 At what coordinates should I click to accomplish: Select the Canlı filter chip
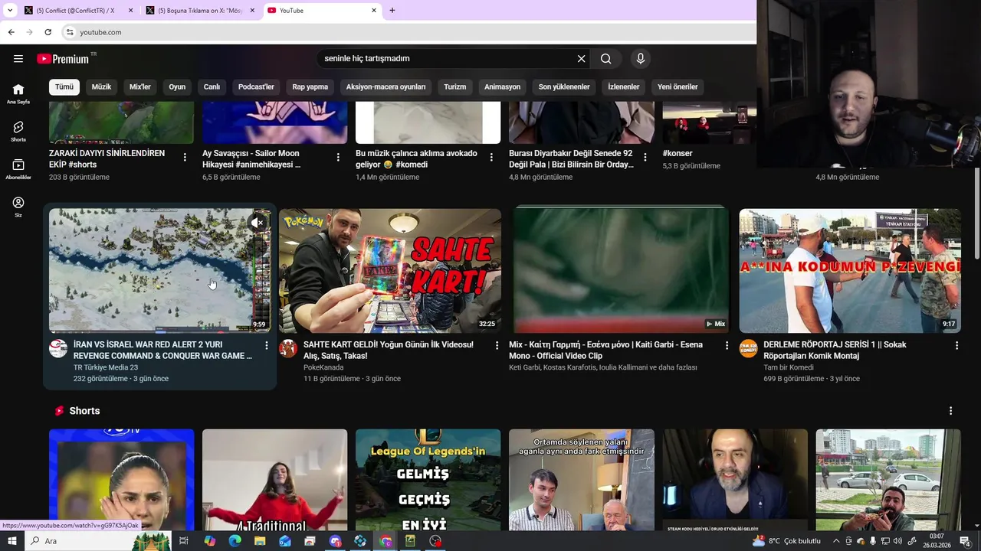pos(212,86)
